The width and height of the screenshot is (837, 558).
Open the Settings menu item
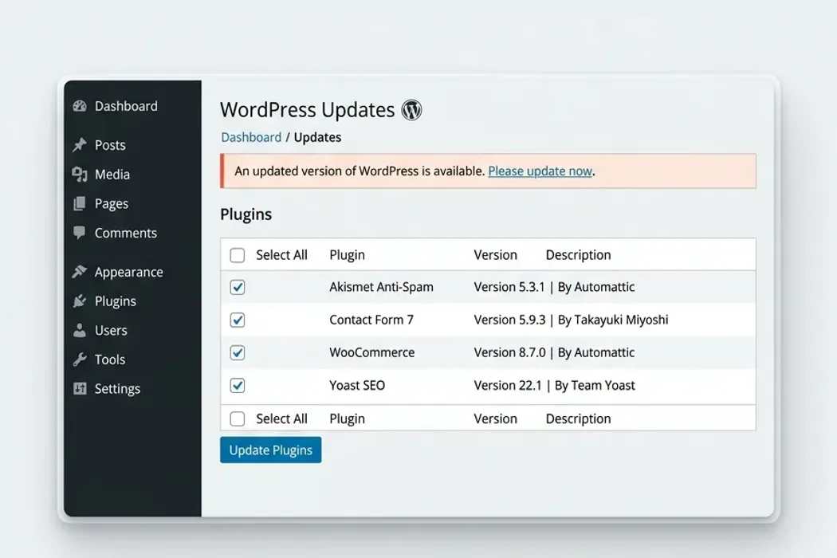(x=117, y=389)
